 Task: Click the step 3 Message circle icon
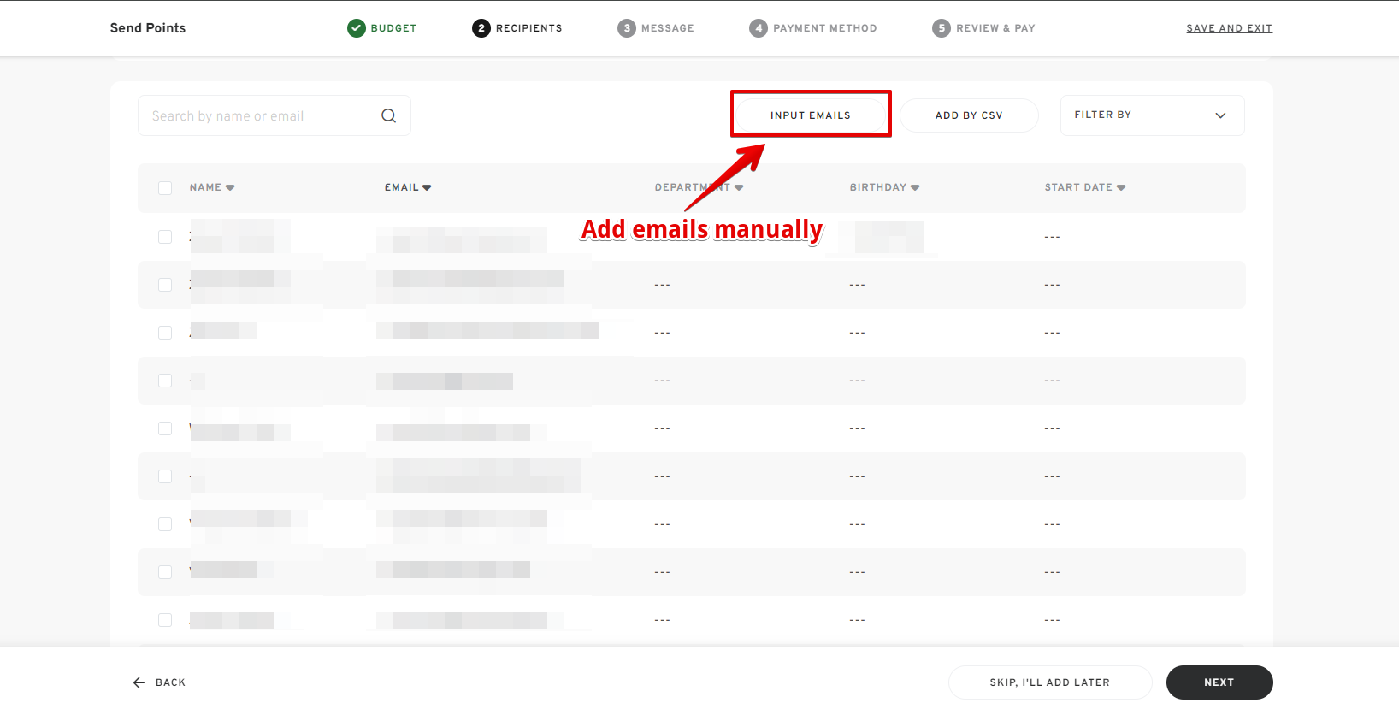[x=627, y=28]
